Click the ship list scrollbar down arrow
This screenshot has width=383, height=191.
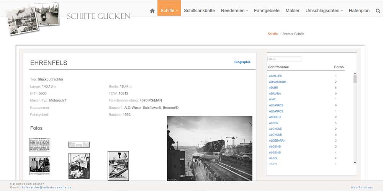(355, 163)
